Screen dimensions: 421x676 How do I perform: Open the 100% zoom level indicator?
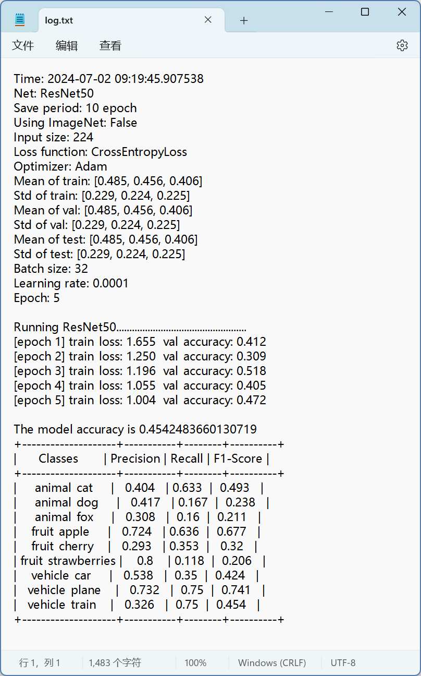(195, 663)
